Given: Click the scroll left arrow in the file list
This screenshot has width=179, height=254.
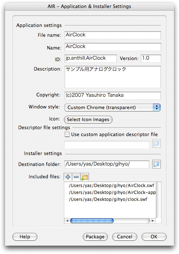Looking at the screenshot, I should (x=67, y=221).
